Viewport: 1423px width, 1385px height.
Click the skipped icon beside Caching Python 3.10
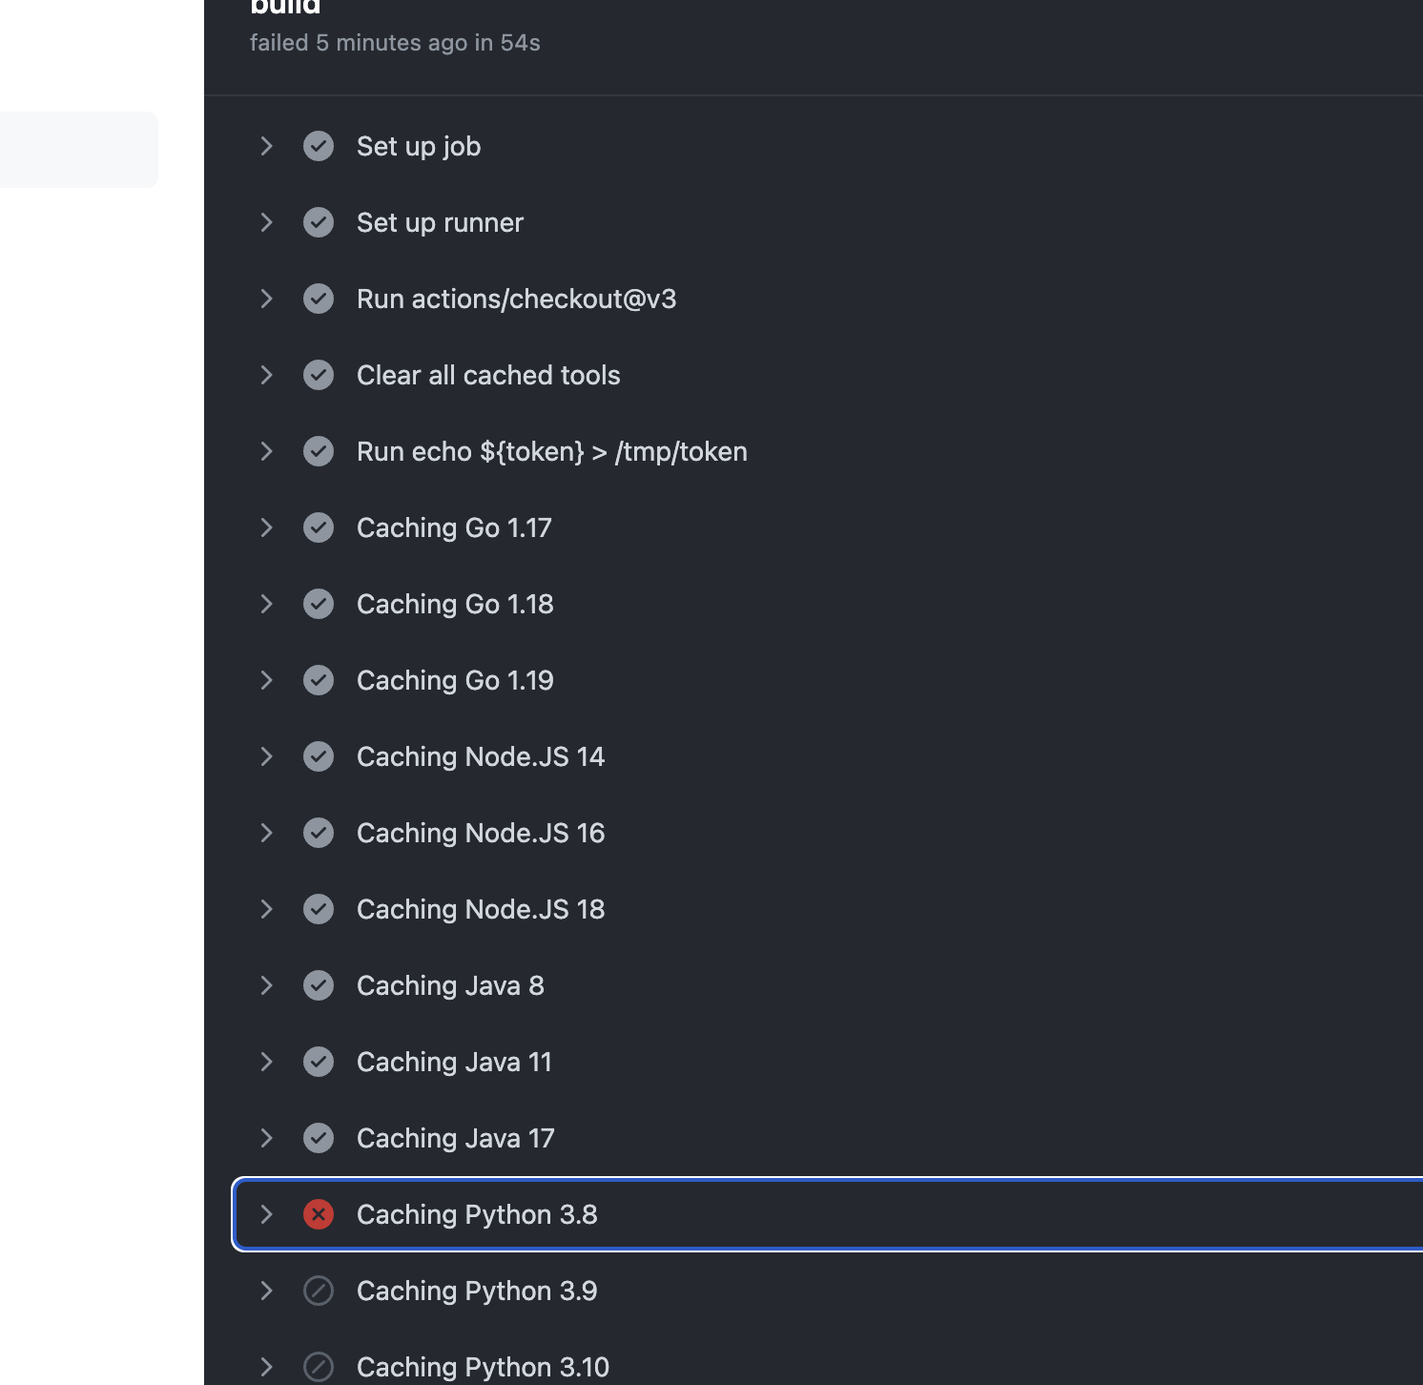coord(319,1366)
